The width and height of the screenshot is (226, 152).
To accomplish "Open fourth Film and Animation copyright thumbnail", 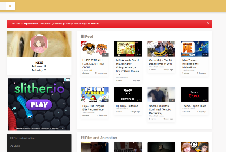I will pos(195,147).
